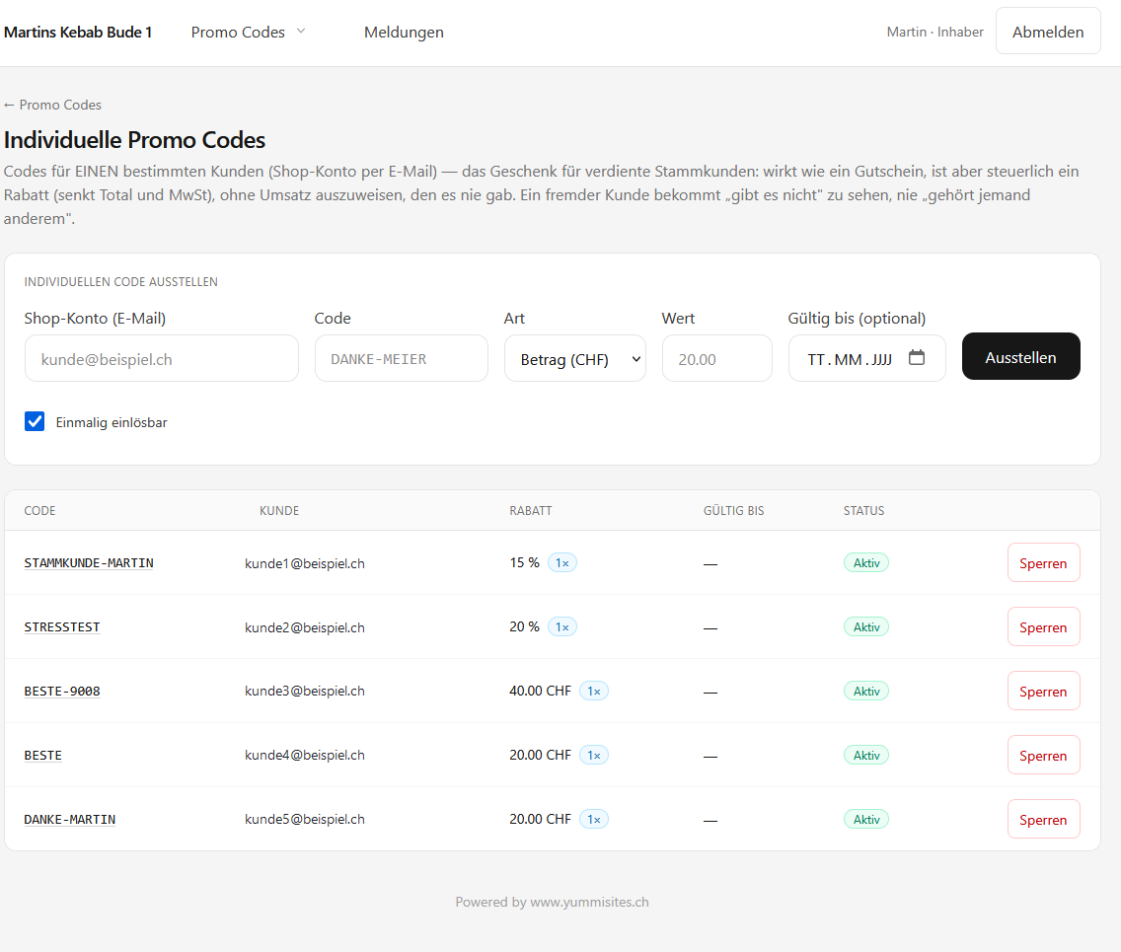Click Aktiv status of STAMMKUNDE-MARTIN
This screenshot has height=952, width=1121.
point(866,563)
